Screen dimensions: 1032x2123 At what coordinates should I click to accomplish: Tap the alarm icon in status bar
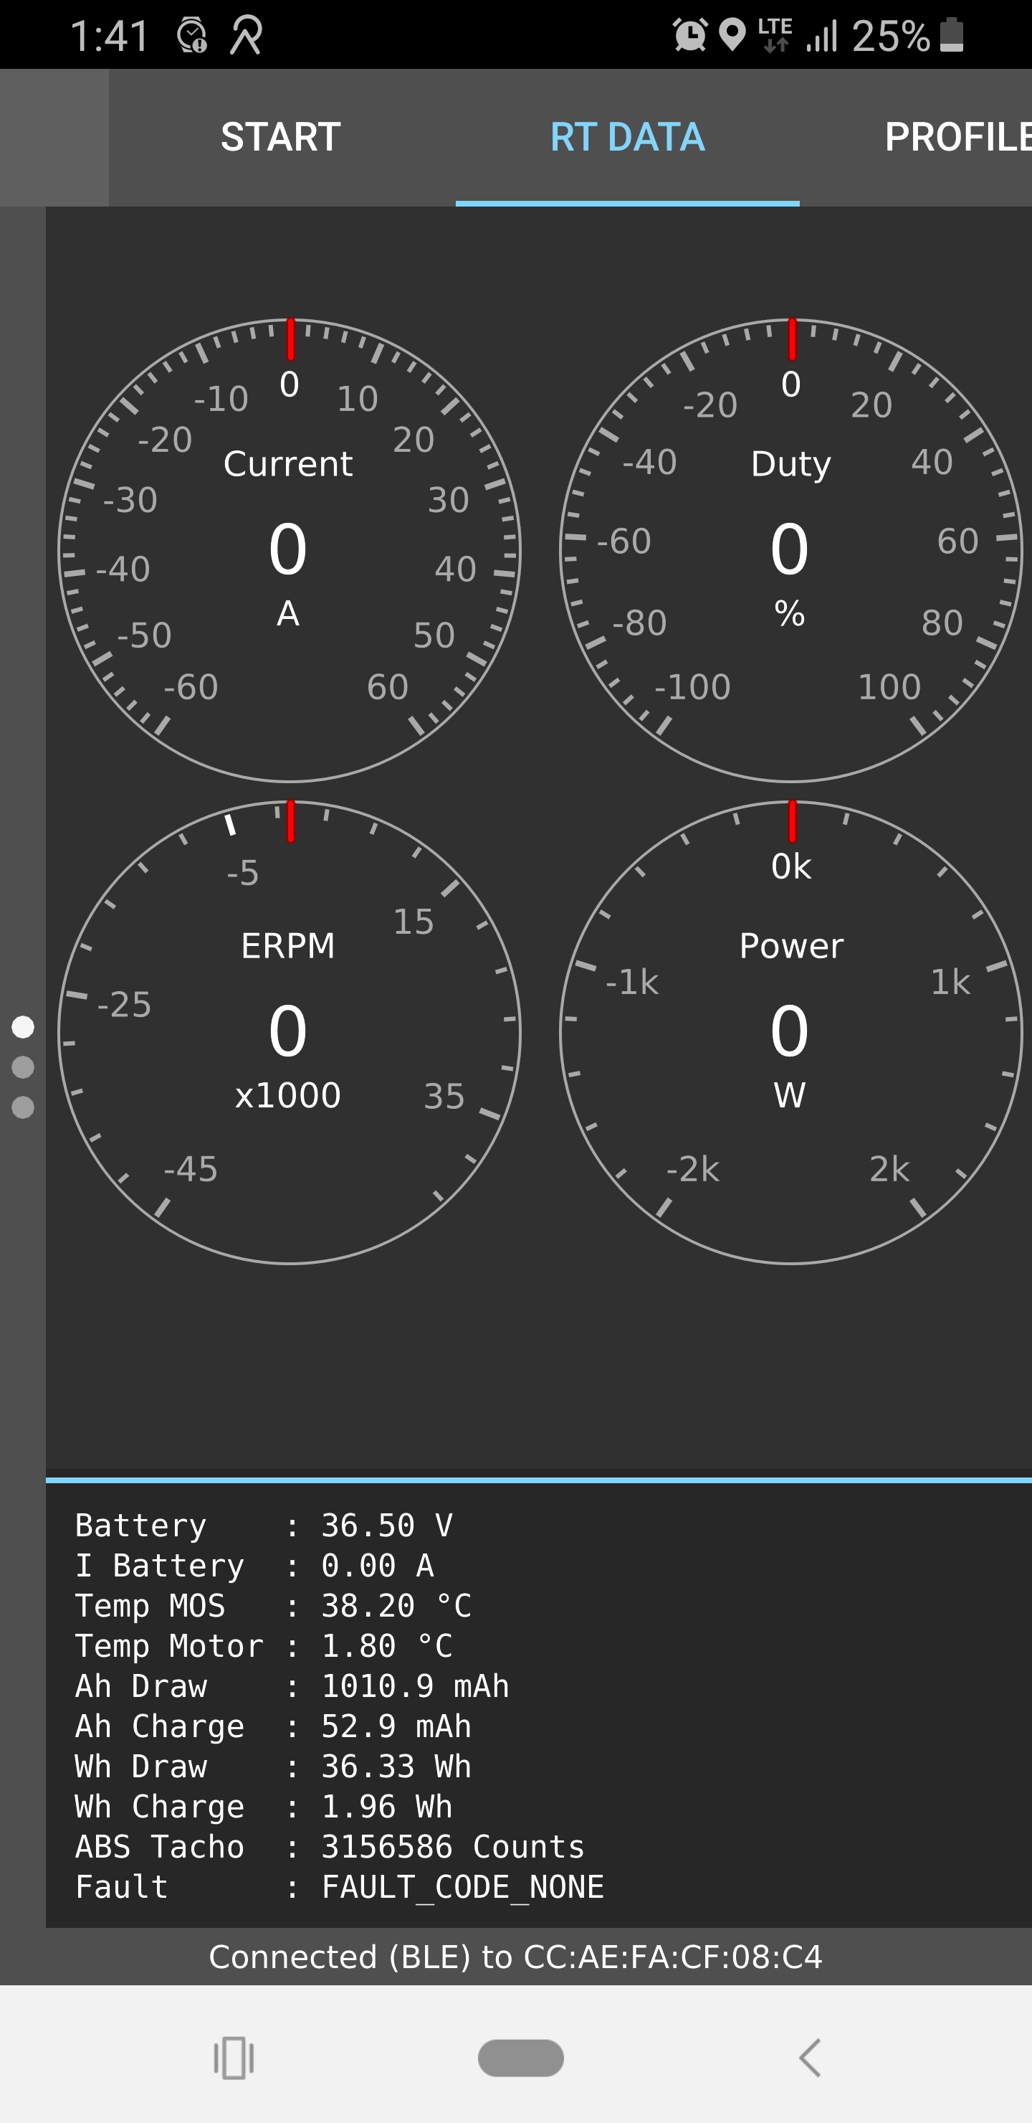[689, 35]
